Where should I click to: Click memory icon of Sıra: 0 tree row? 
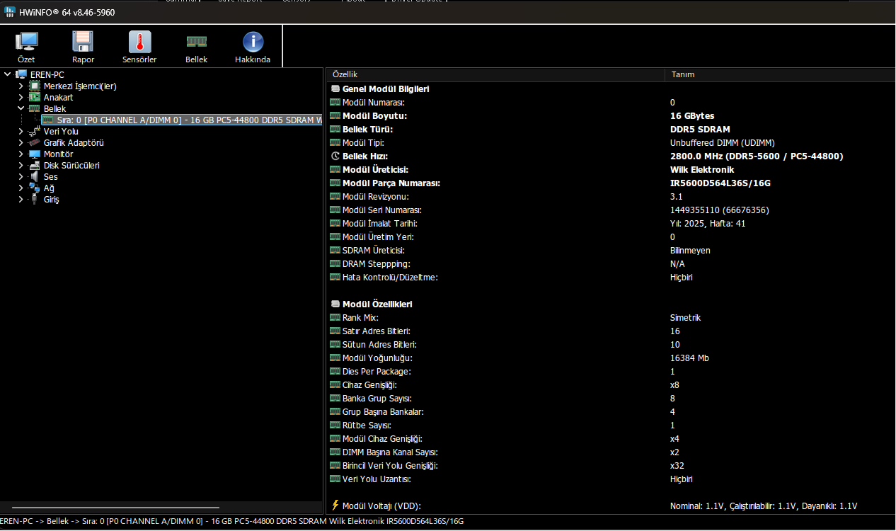(48, 120)
